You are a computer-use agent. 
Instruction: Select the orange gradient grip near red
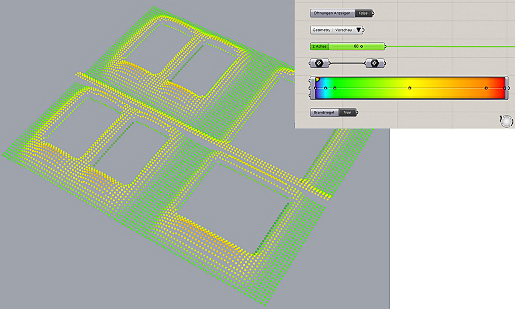(x=486, y=88)
